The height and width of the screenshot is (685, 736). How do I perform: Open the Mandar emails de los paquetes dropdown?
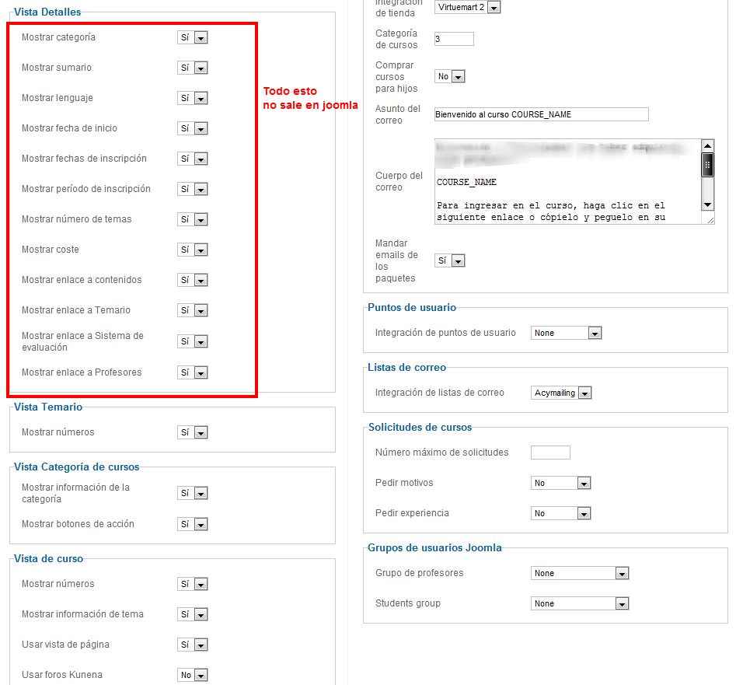click(449, 260)
